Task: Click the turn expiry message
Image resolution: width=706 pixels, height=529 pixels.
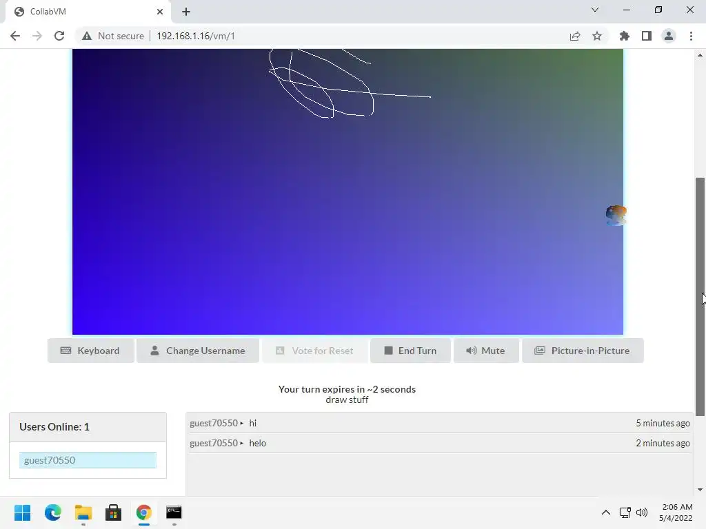Action: point(347,389)
